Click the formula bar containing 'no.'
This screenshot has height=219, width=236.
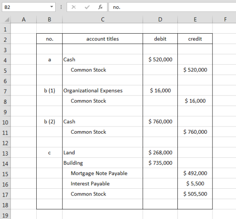pyautogui.click(x=172, y=7)
